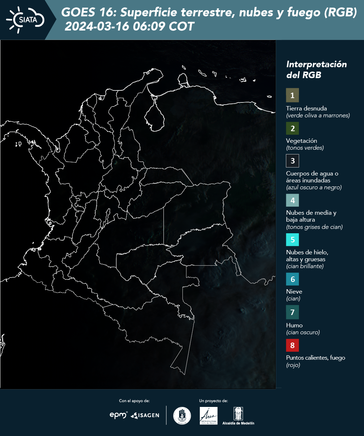Image resolution: width=364 pixels, height=436 pixels.
Task: Select legend swatch 5 nubes de hielo
Action: point(292,240)
